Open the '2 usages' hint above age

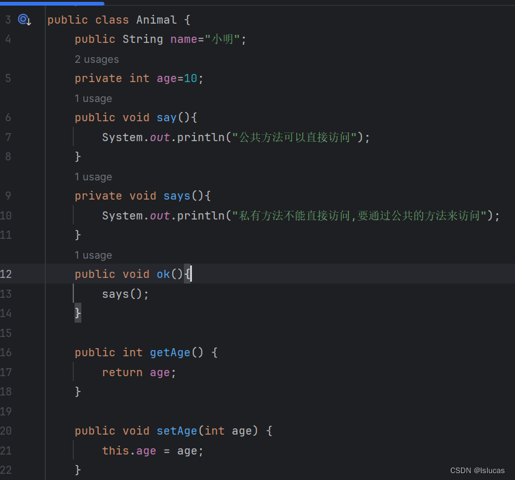[96, 60]
